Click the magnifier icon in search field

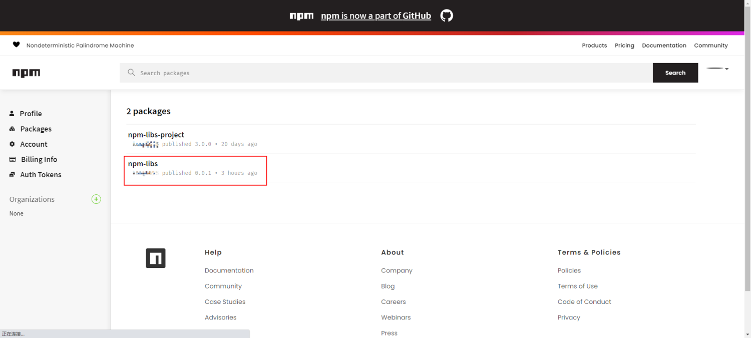pos(131,73)
